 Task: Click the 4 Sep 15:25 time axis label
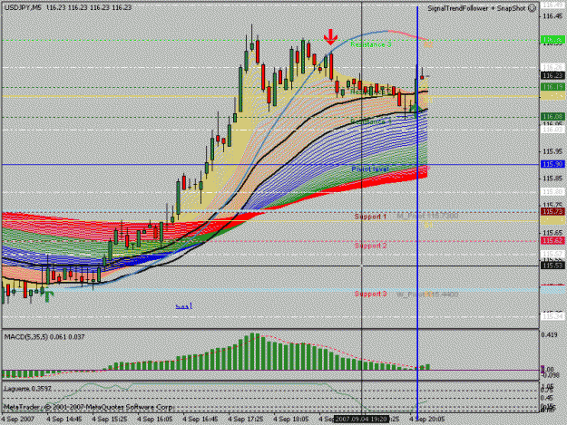click(109, 420)
